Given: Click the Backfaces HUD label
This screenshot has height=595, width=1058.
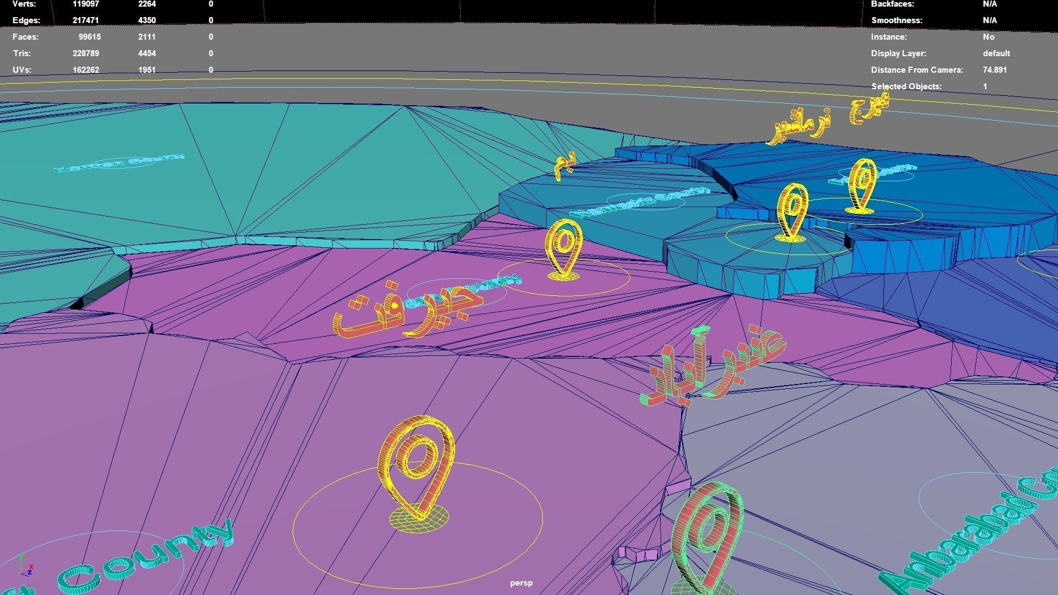Looking at the screenshot, I should coord(892,4).
